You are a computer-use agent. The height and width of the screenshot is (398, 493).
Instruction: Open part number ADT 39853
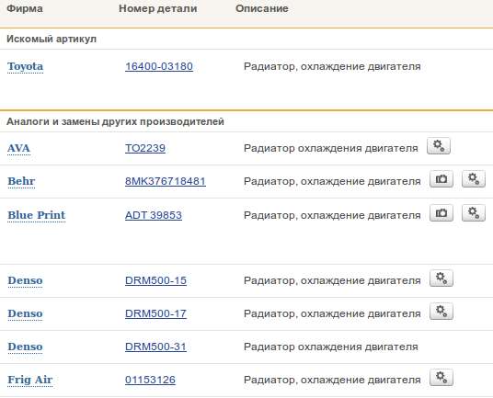pos(154,215)
